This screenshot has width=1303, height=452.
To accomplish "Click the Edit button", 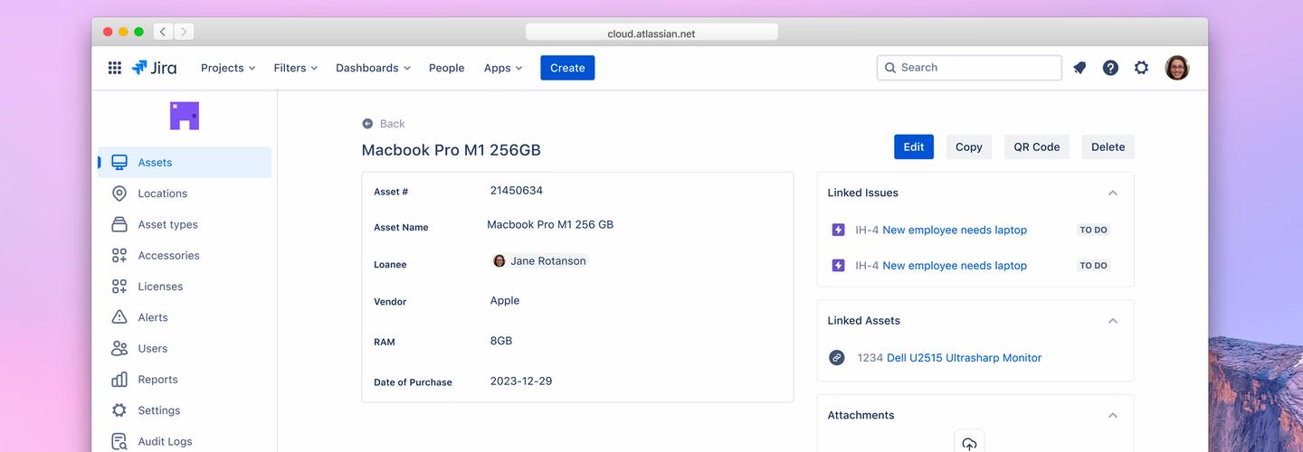I will click(914, 147).
